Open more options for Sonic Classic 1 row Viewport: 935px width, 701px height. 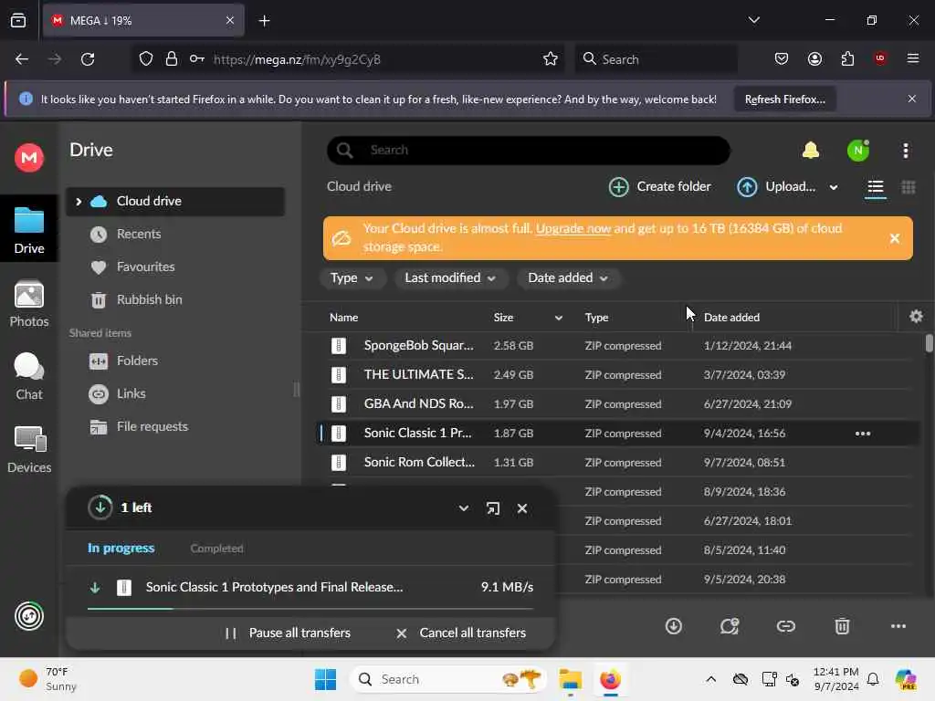click(x=862, y=434)
